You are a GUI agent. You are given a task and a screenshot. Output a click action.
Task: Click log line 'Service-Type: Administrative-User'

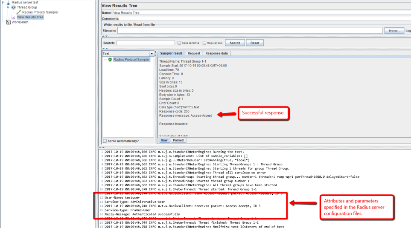pos(135,202)
